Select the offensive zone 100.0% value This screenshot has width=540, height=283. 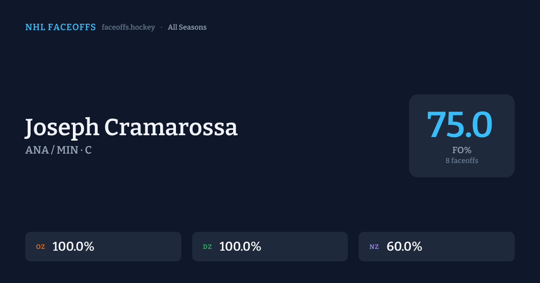click(73, 247)
